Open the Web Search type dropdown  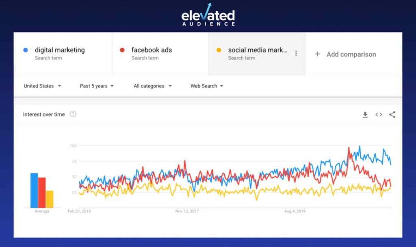click(207, 86)
